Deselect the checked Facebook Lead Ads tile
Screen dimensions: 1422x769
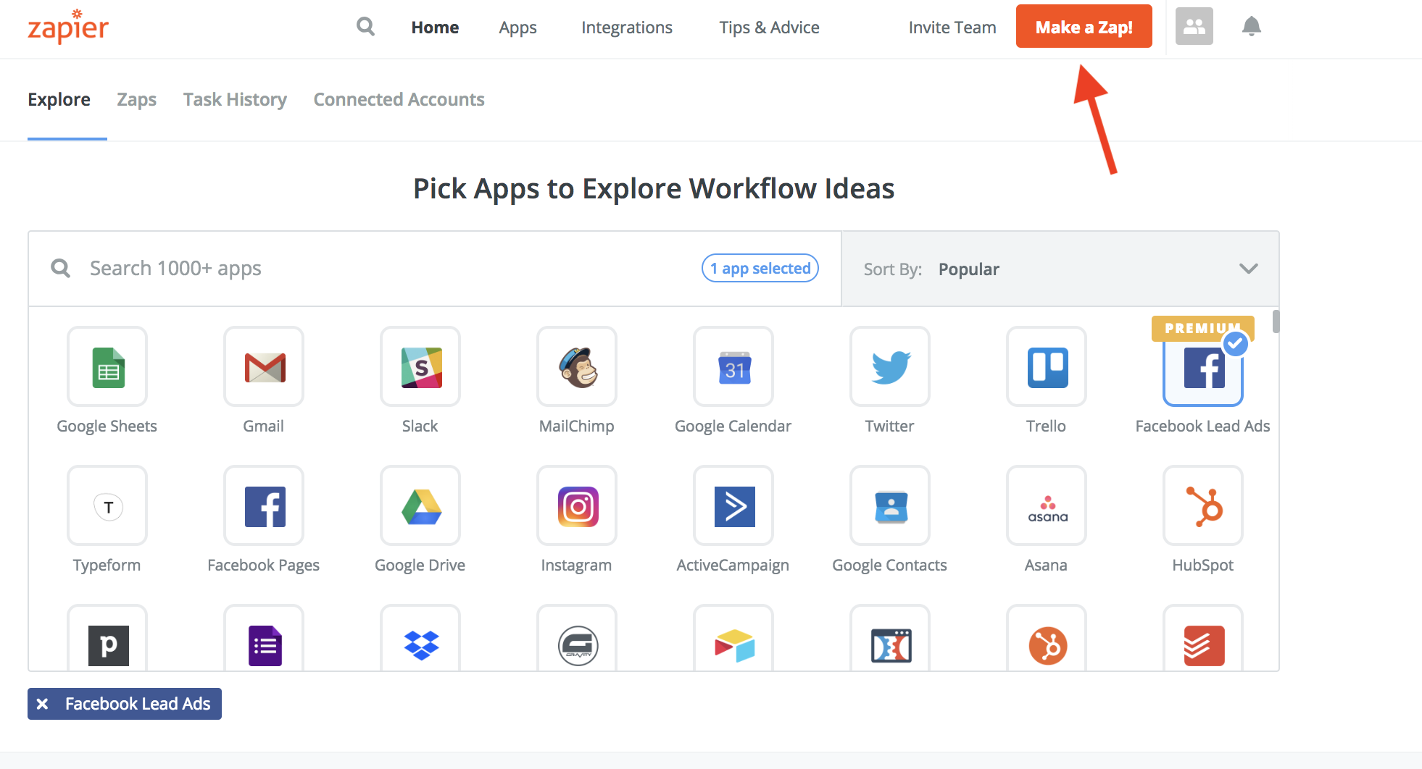[1203, 366]
